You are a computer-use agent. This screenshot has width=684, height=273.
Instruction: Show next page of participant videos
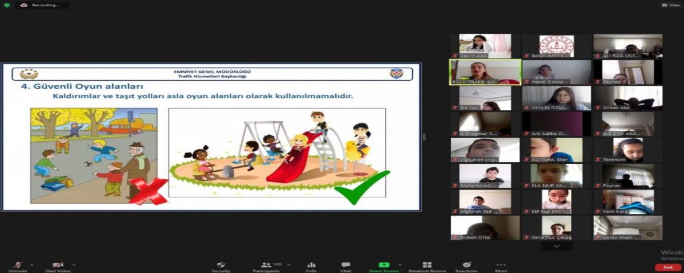[x=556, y=246]
